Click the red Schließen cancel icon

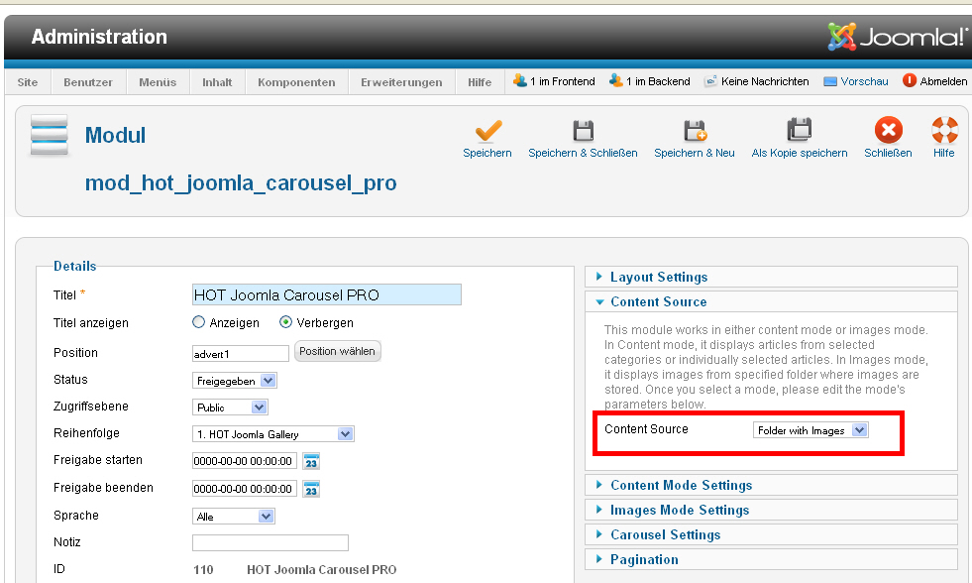[889, 130]
